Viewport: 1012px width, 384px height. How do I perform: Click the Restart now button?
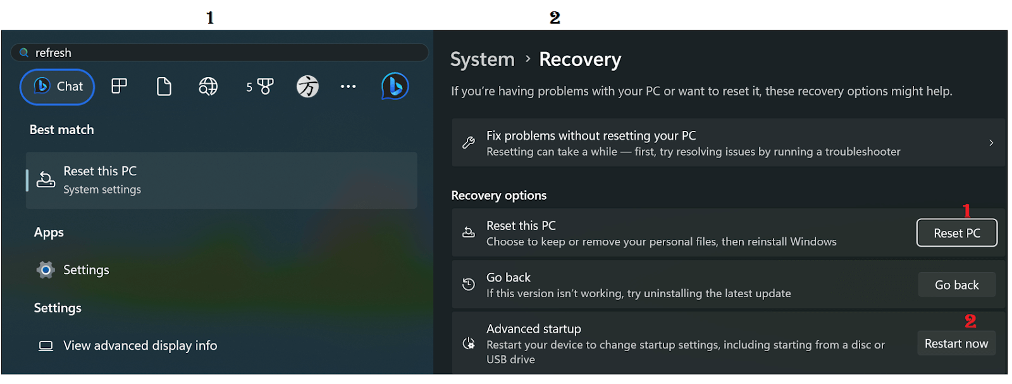[x=956, y=344]
